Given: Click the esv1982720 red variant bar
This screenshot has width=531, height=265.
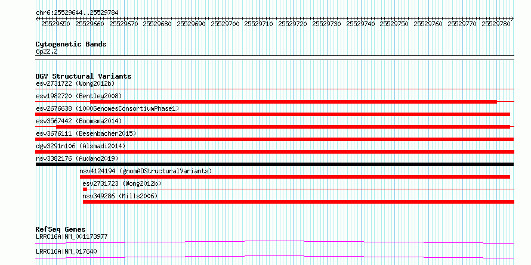Looking at the screenshot, I should tap(294, 101).
